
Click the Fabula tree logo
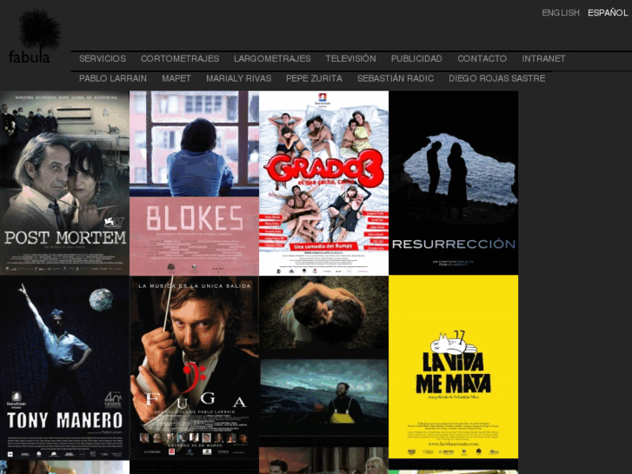[35, 37]
